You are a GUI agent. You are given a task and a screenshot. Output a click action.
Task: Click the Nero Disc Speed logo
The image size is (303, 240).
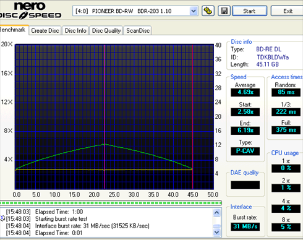(30, 11)
